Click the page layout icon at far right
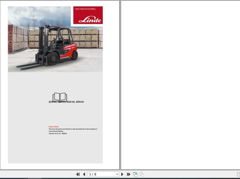The height and width of the screenshot is (179, 240). [x=238, y=174]
